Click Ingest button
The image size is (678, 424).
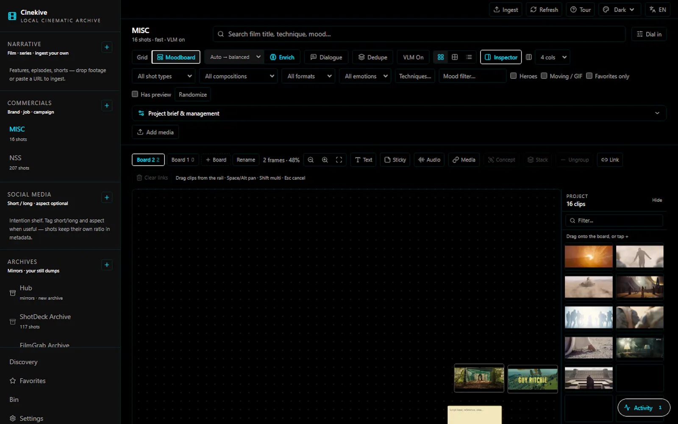506,10
